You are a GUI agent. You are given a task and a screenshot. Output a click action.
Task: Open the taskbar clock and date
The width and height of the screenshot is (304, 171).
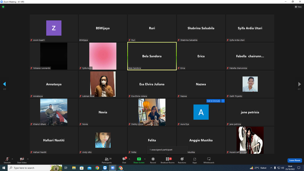pos(290,168)
